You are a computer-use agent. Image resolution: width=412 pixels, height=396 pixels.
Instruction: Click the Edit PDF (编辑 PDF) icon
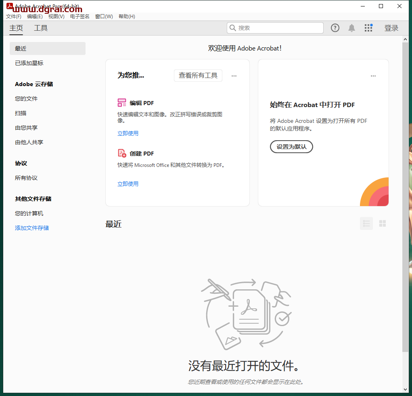(x=121, y=103)
